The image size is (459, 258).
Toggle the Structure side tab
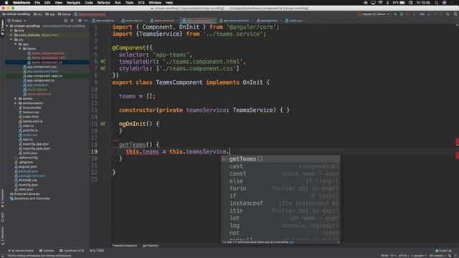click(2, 236)
